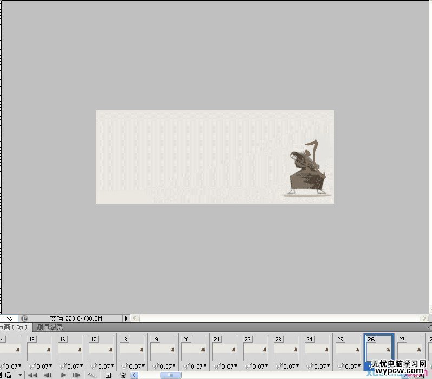The height and width of the screenshot is (379, 432).
Task: Click the canvas horizontal scrollbar right arrow
Action: coord(424,318)
